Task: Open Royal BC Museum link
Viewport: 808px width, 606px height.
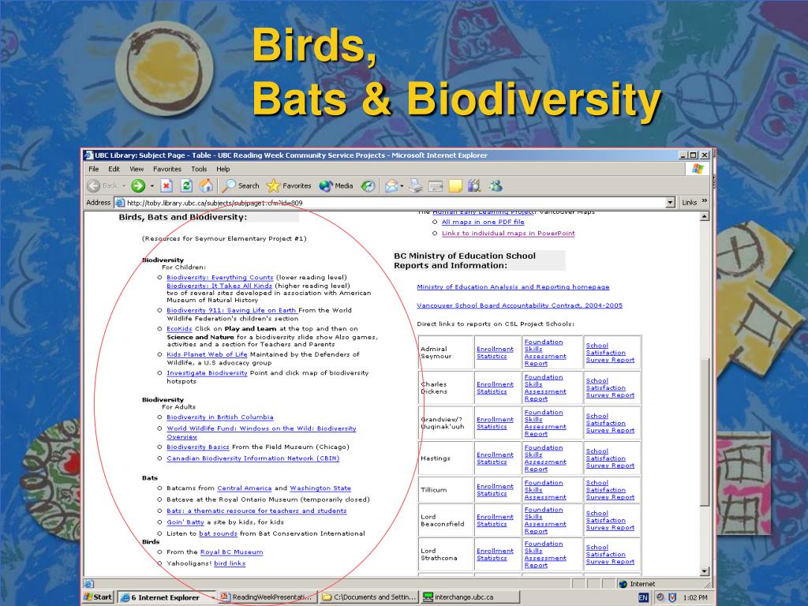Action: pos(231,552)
